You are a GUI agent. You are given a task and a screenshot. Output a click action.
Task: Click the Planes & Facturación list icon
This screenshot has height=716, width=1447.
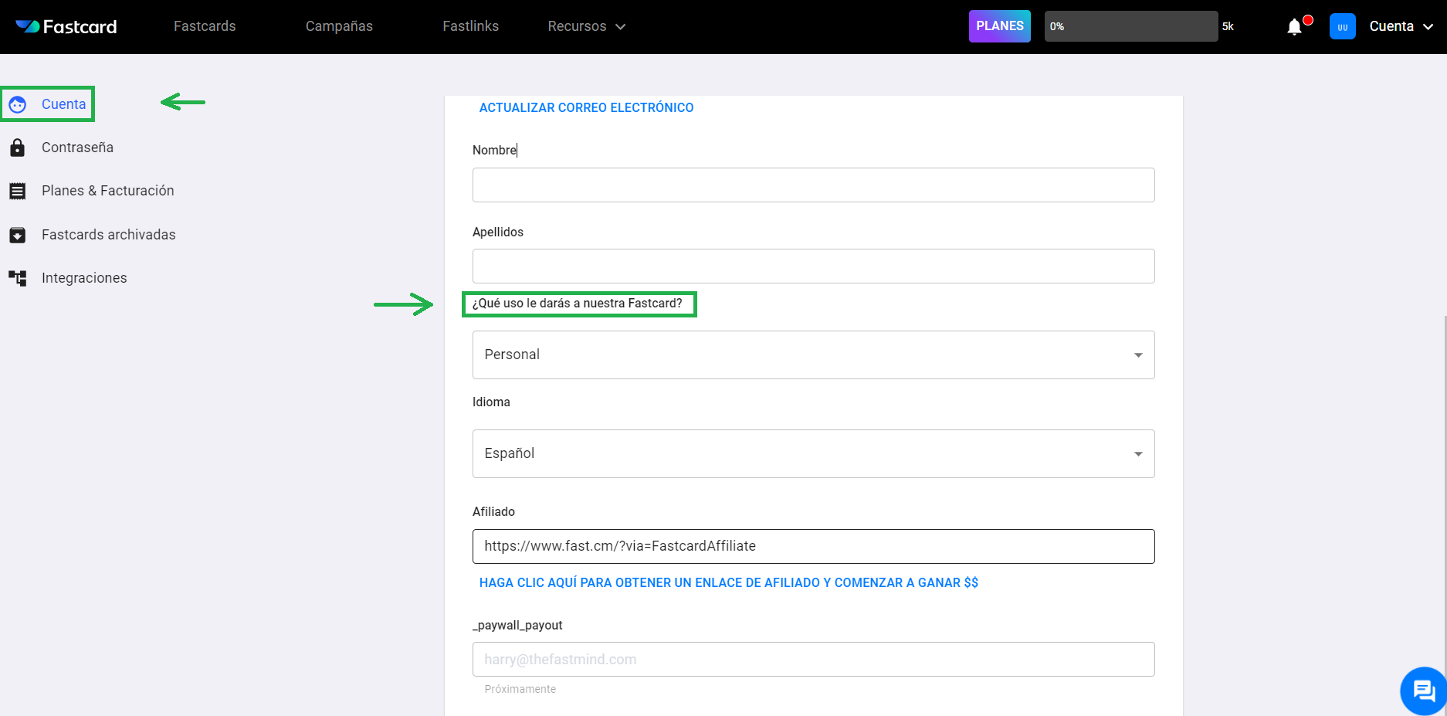pos(18,191)
